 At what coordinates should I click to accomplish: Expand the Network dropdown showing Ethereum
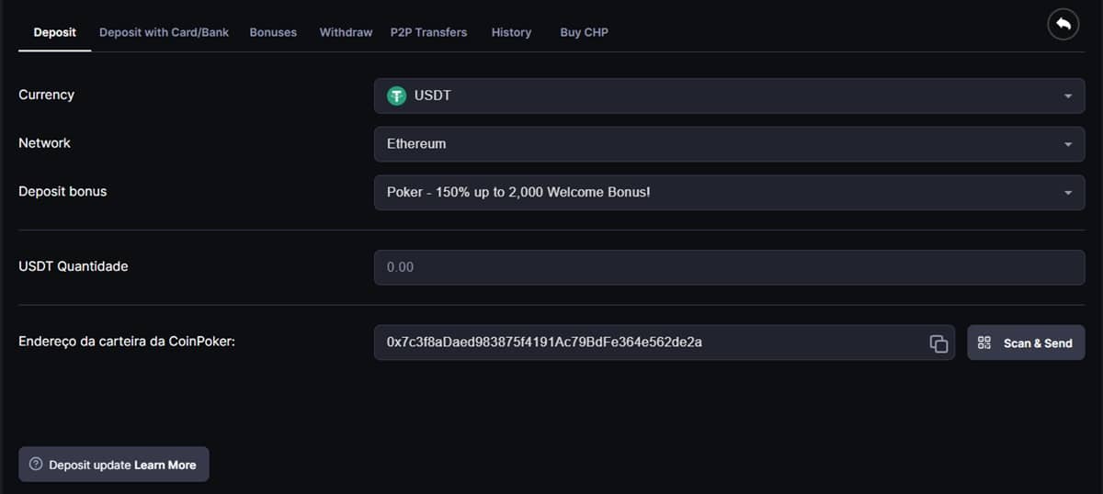coord(730,144)
